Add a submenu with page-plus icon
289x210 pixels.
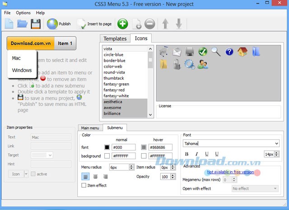[x=137, y=24]
